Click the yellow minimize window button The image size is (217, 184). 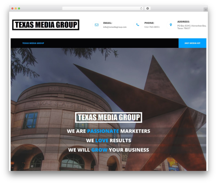coord(16,8)
